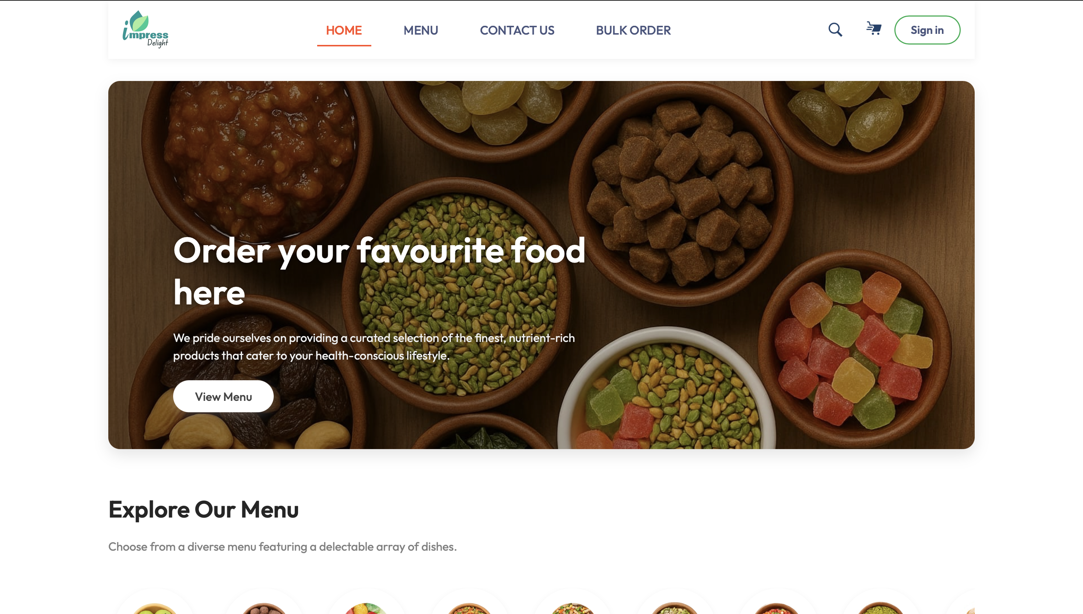Go to the HOME tab
This screenshot has width=1083, height=614.
[344, 30]
